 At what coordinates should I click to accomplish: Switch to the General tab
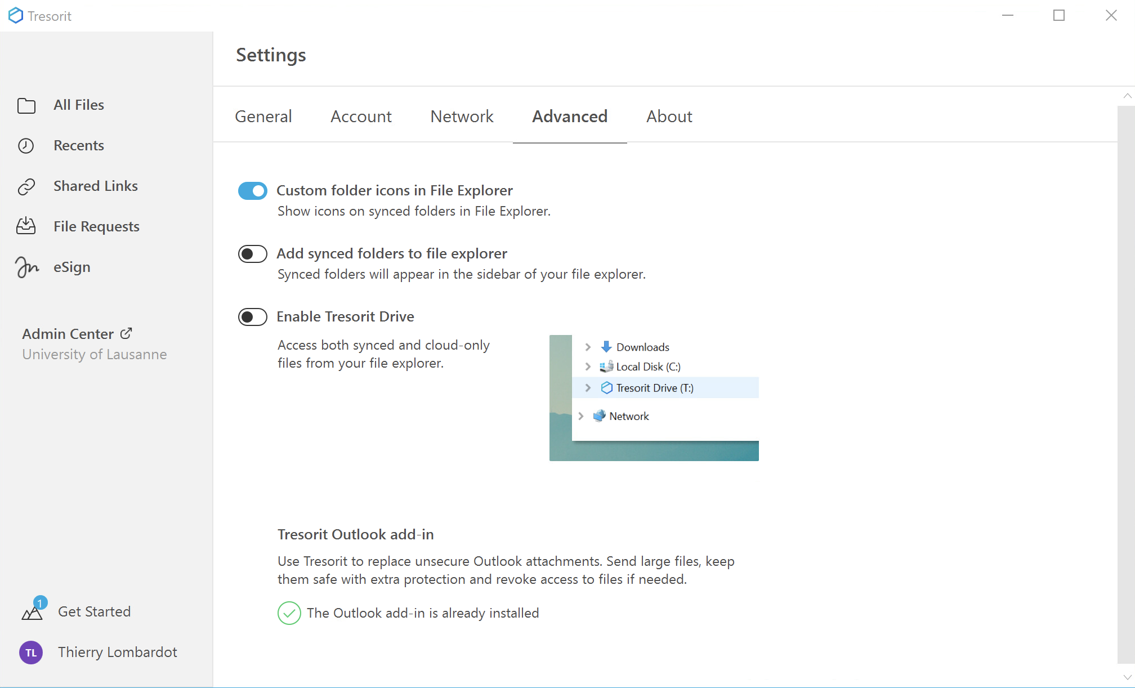pyautogui.click(x=263, y=117)
